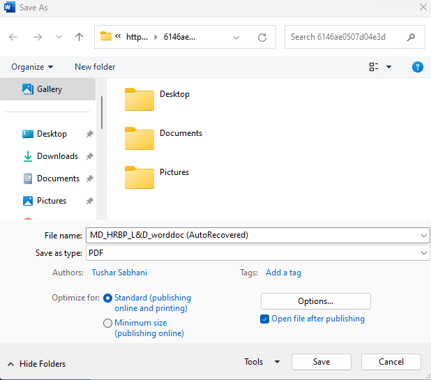The height and width of the screenshot is (380, 431).
Task: Click the breadcrumb double-chevron overflow
Action: 118,36
